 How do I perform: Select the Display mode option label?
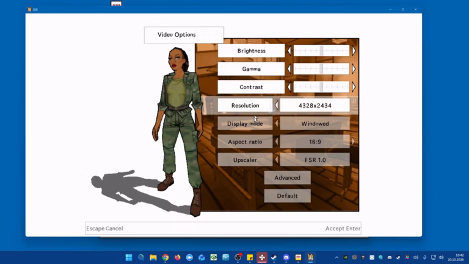click(245, 123)
